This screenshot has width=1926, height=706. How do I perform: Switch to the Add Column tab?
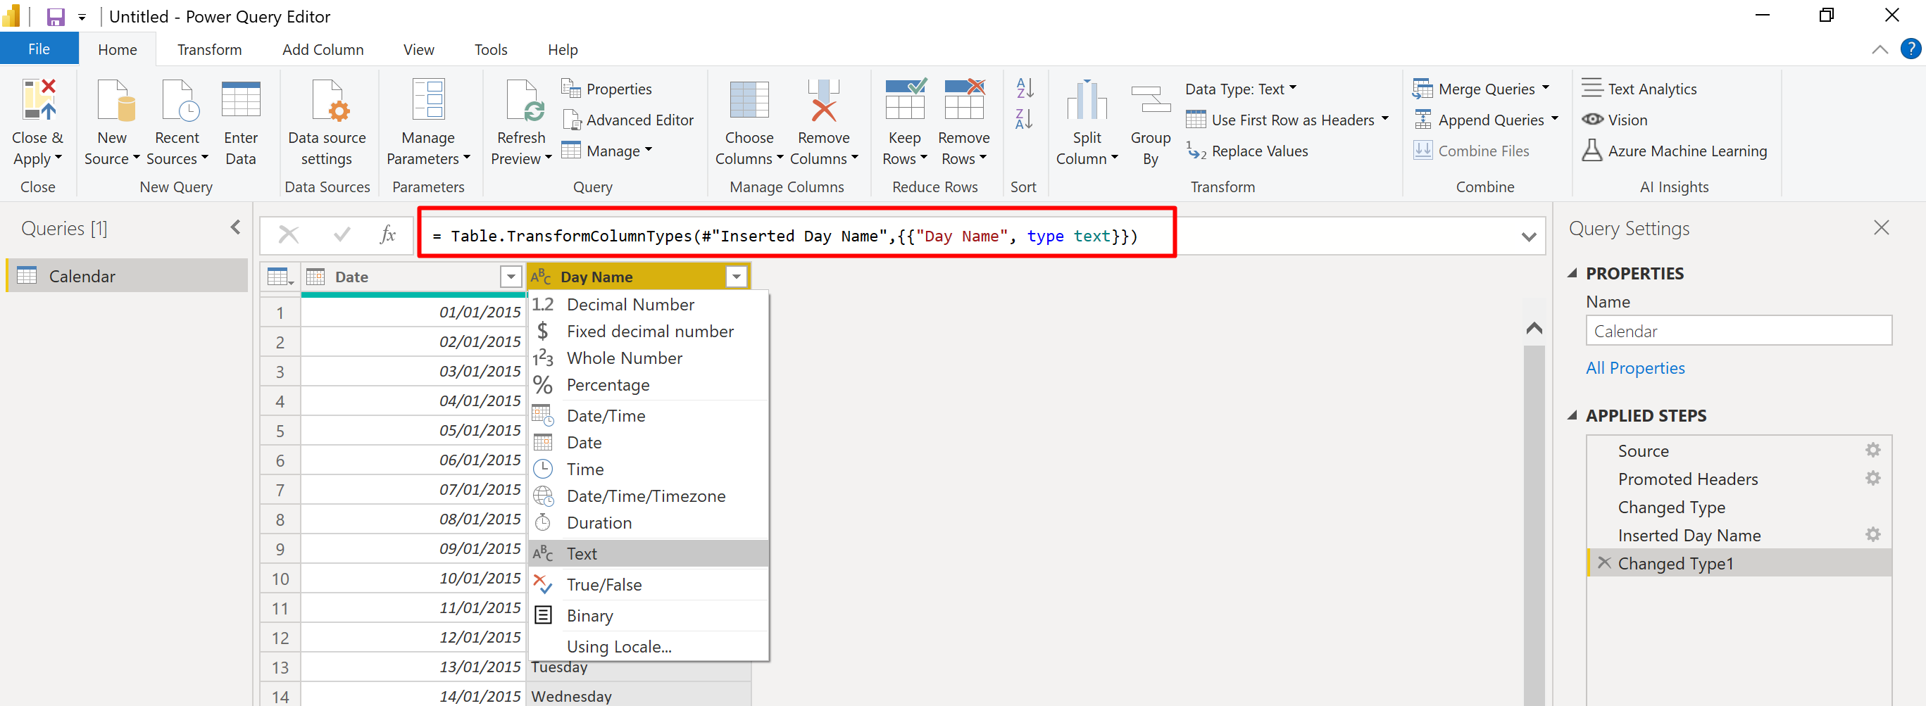point(323,49)
